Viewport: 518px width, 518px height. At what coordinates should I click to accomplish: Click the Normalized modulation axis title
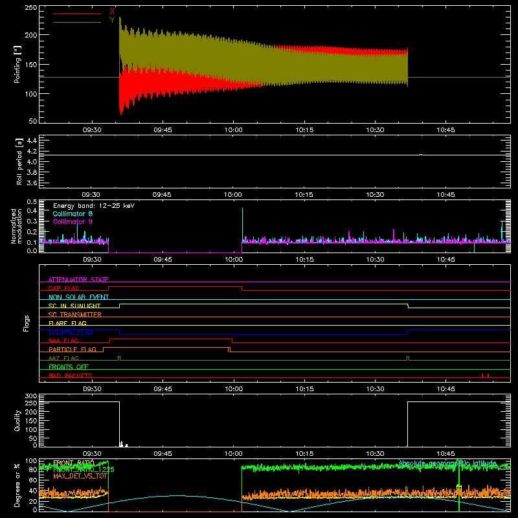point(17,226)
